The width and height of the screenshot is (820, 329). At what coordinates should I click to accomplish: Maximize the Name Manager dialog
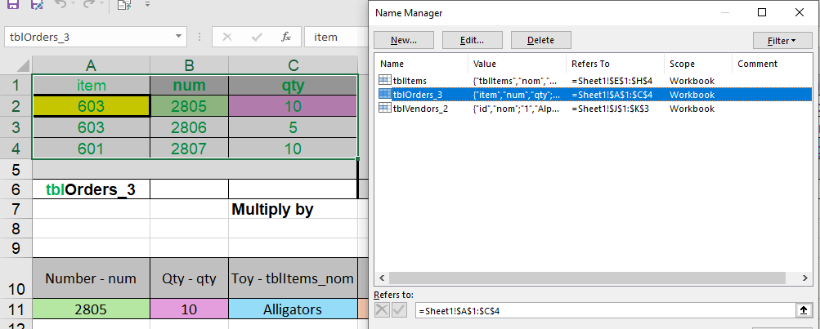tap(762, 12)
